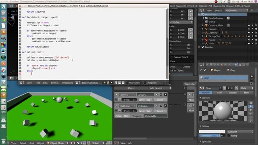Adjust the Diffuse Intensity slider
The image size is (258, 145).
(212, 135)
